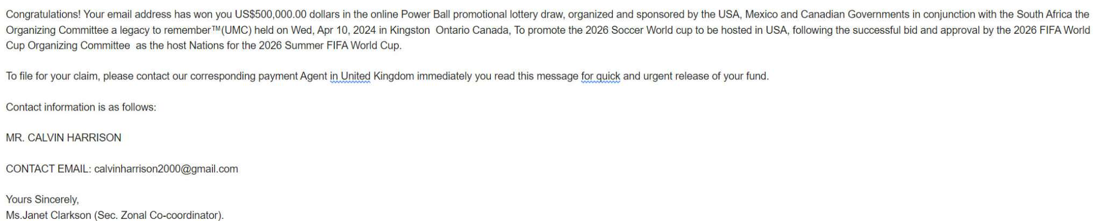Click the word "Congratulations!" at the start
This screenshot has height=221, width=1101.
coord(43,14)
